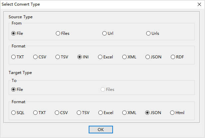
Task: Pick JSON in source Format group
Action: [148, 57]
